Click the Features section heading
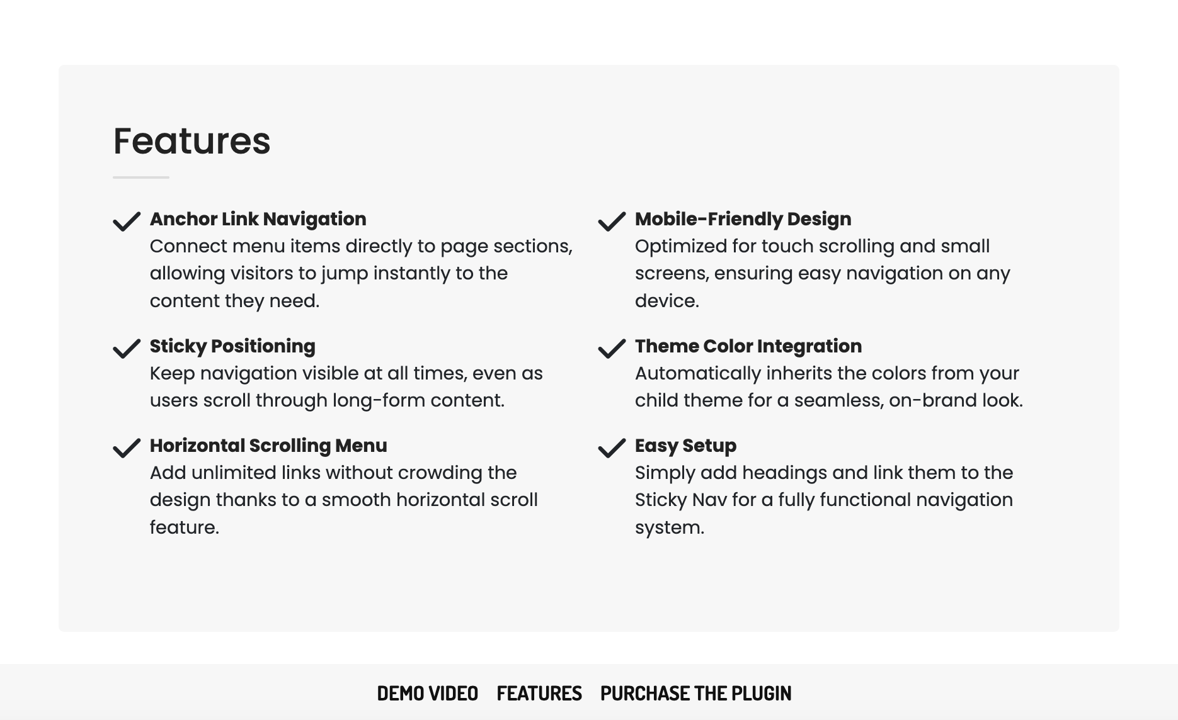Screen dimensions: 1178x720 [x=192, y=141]
